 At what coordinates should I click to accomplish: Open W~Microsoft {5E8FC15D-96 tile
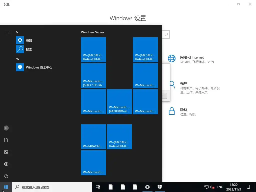tap(93, 76)
